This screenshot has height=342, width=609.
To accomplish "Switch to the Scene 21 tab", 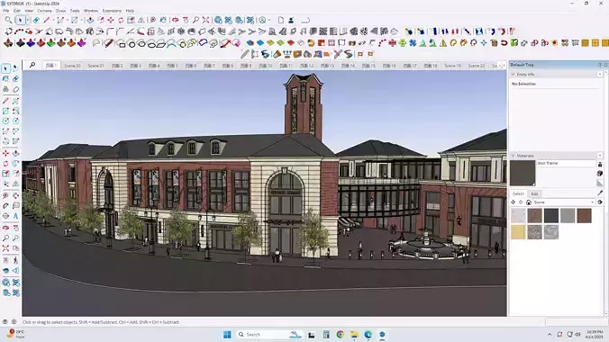I will pos(95,66).
